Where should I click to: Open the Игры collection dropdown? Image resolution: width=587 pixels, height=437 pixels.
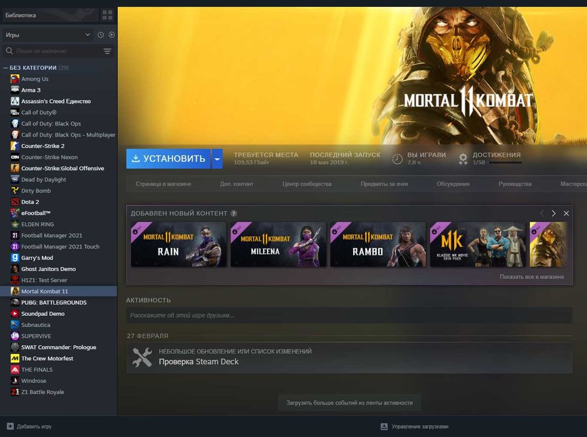point(48,35)
